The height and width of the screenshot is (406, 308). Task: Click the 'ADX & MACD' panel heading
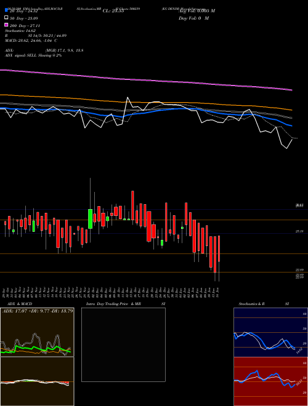[20, 304]
